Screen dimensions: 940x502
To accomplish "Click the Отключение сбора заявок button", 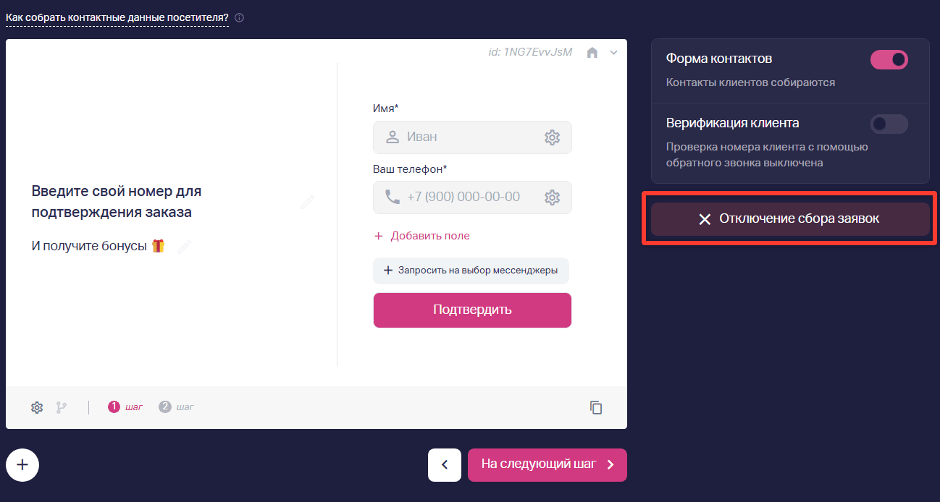I will click(790, 218).
